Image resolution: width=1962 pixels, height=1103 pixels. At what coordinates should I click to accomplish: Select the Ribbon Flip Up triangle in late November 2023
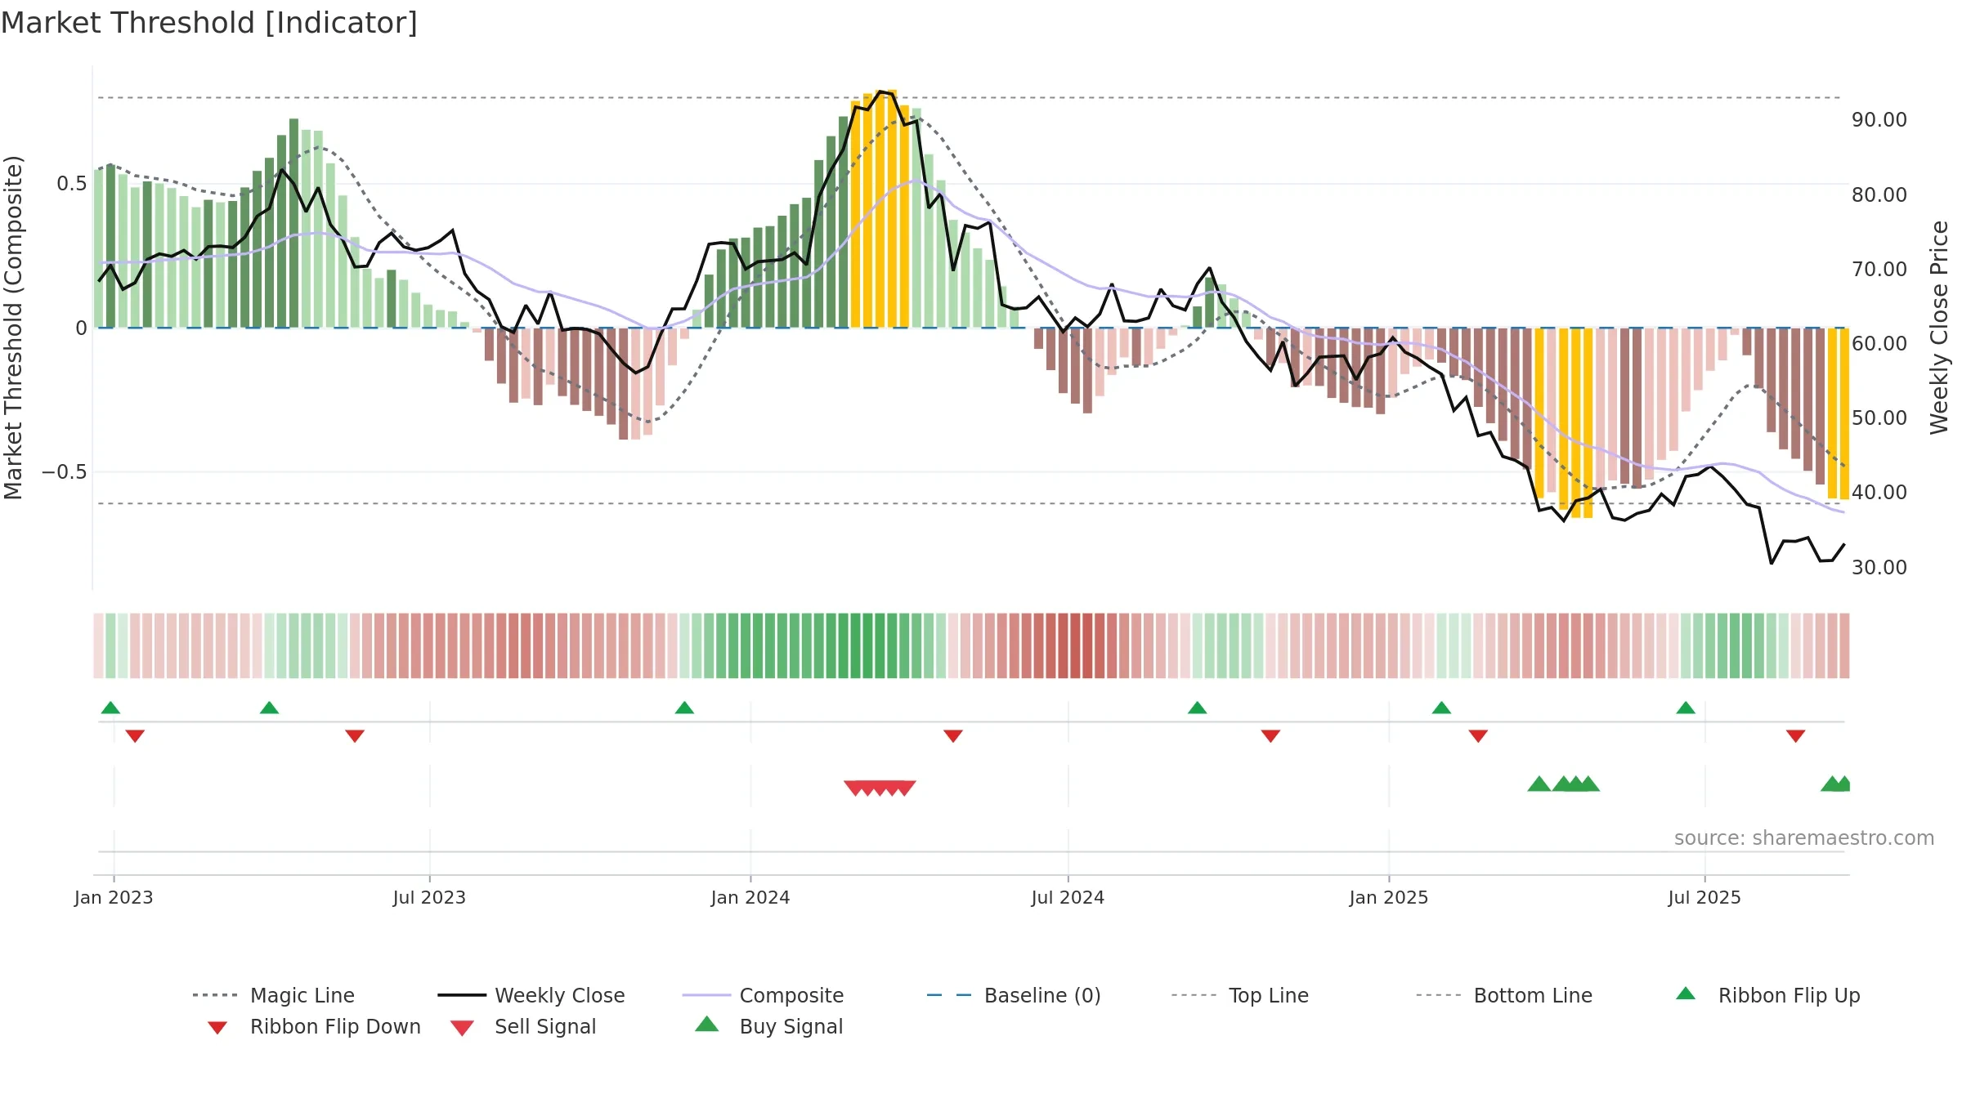[684, 708]
